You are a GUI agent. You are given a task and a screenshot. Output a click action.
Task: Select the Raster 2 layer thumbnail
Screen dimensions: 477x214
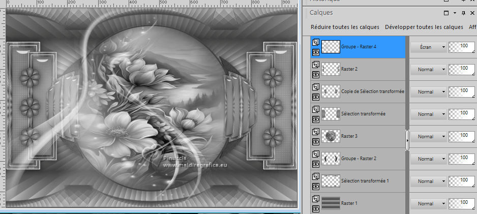tap(331, 69)
